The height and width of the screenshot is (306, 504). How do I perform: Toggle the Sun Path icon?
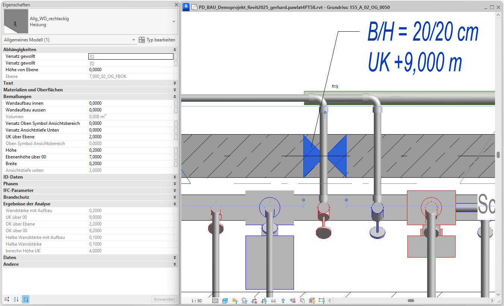[235, 301]
